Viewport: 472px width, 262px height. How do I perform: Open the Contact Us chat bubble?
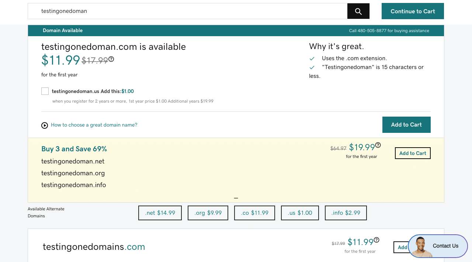(438, 246)
